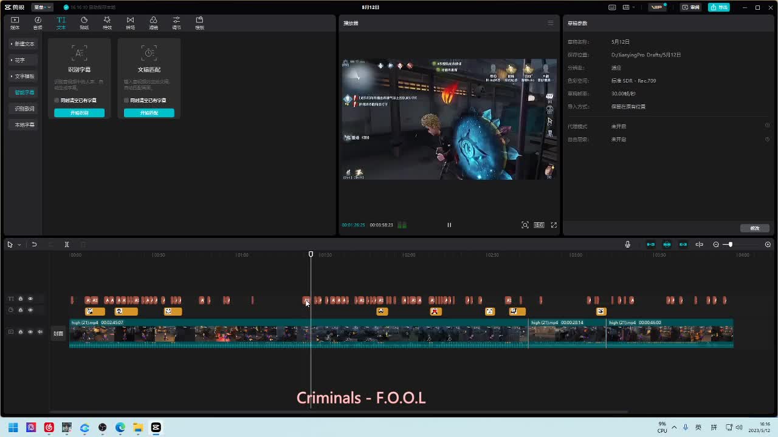
Task: Open the 适应 preview ratio button
Action: tap(539, 225)
